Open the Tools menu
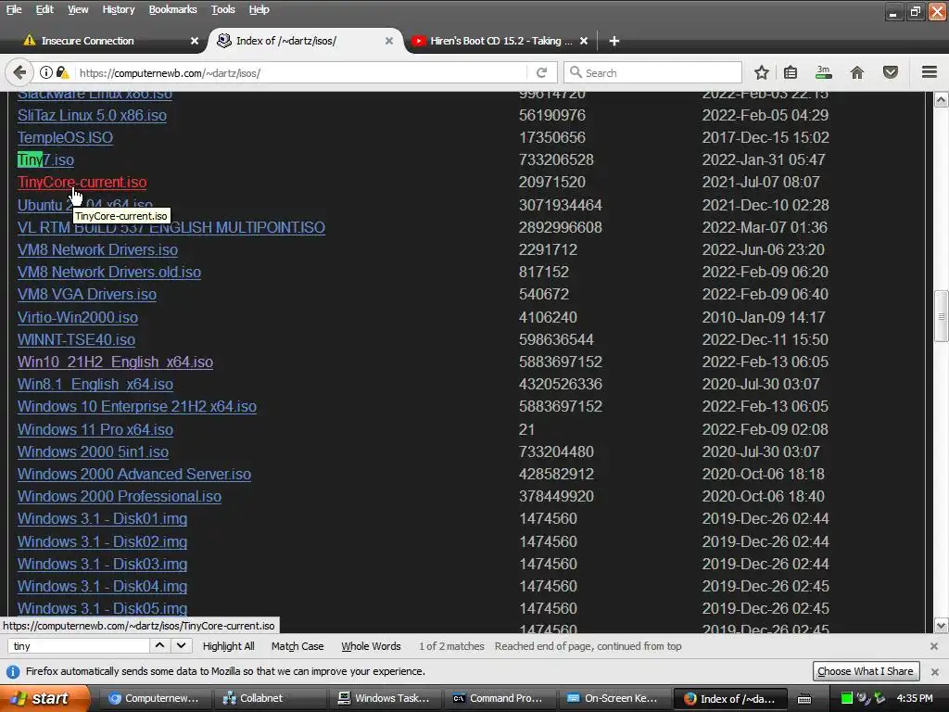Screen dimensions: 949x712 coord(222,9)
